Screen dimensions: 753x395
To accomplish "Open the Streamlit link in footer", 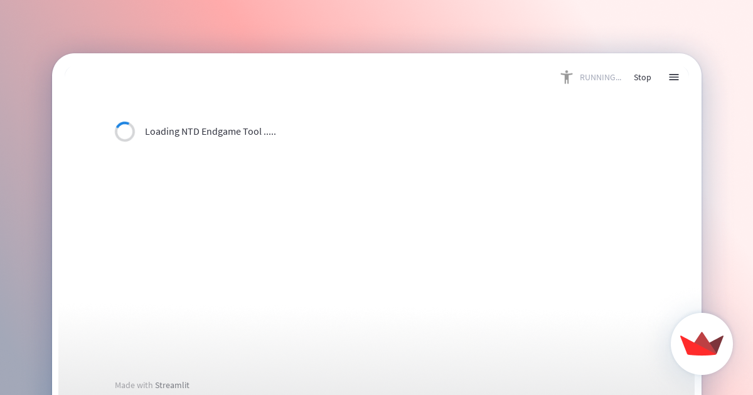I will point(172,385).
